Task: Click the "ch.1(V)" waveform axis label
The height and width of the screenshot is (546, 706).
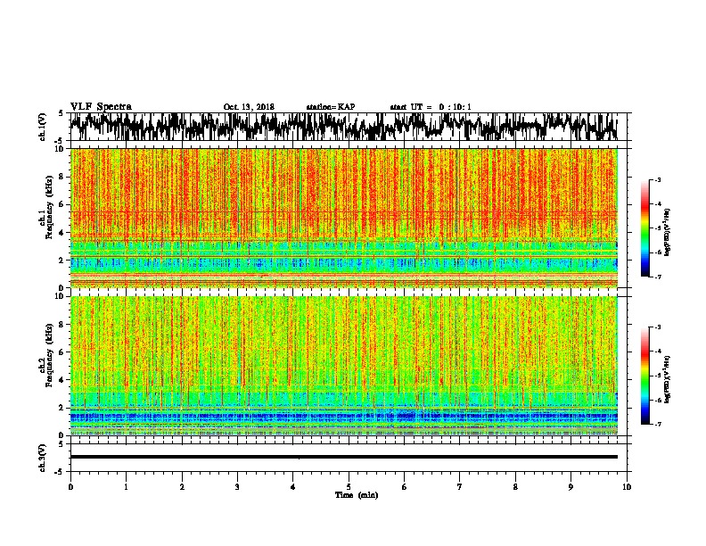Action: click(x=43, y=127)
